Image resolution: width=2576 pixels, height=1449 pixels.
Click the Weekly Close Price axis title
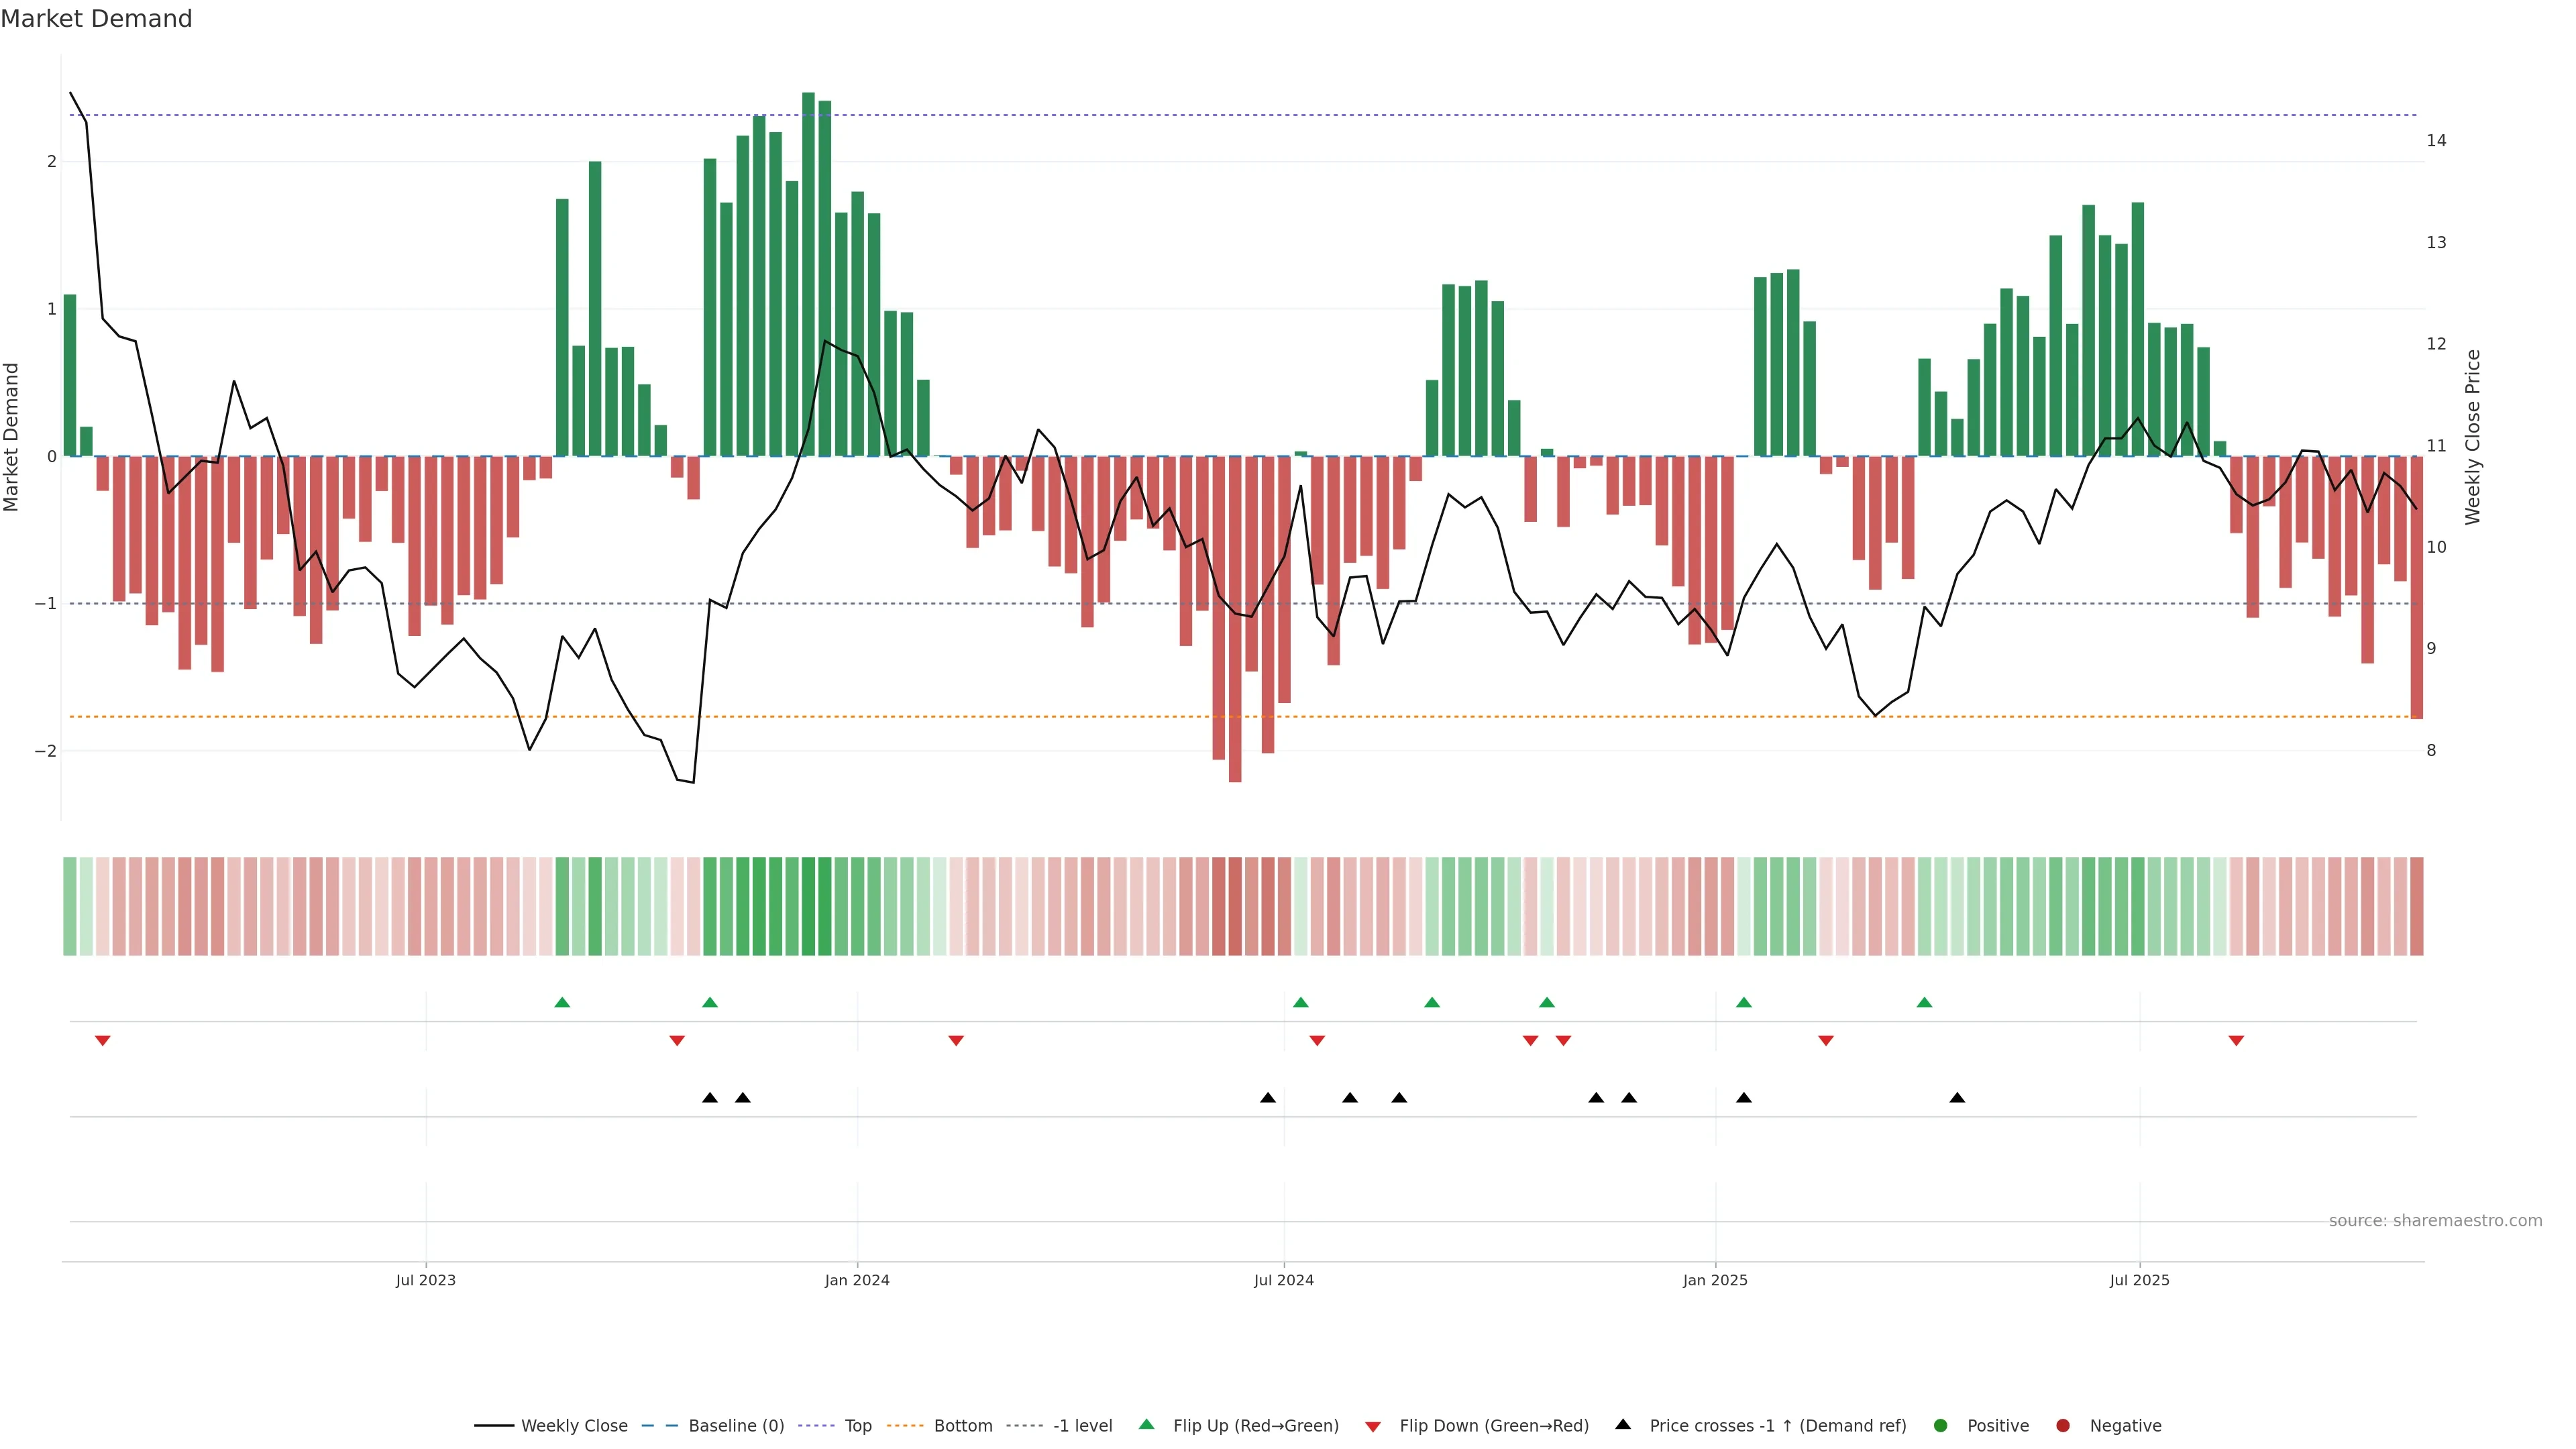pyautogui.click(x=2473, y=437)
